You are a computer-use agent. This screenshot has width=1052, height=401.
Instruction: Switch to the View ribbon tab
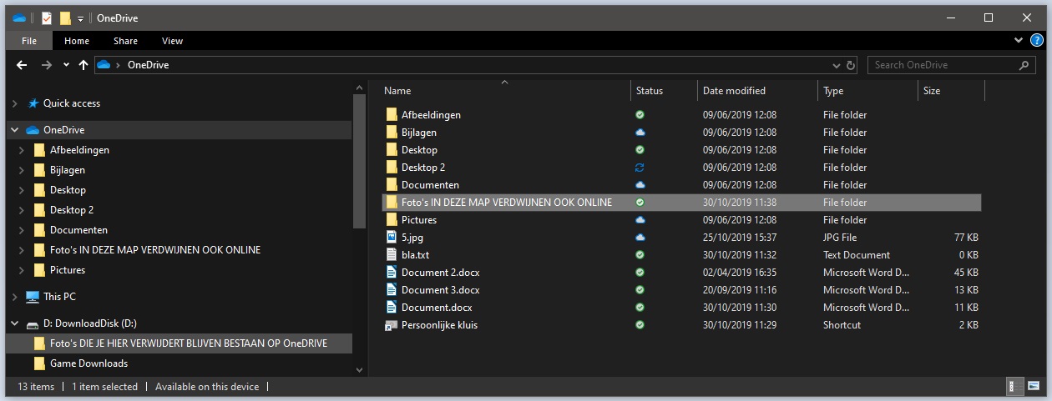(172, 41)
